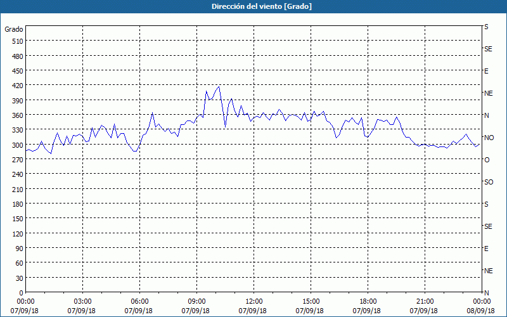Select the 150 left axis label

pyautogui.click(x=18, y=219)
